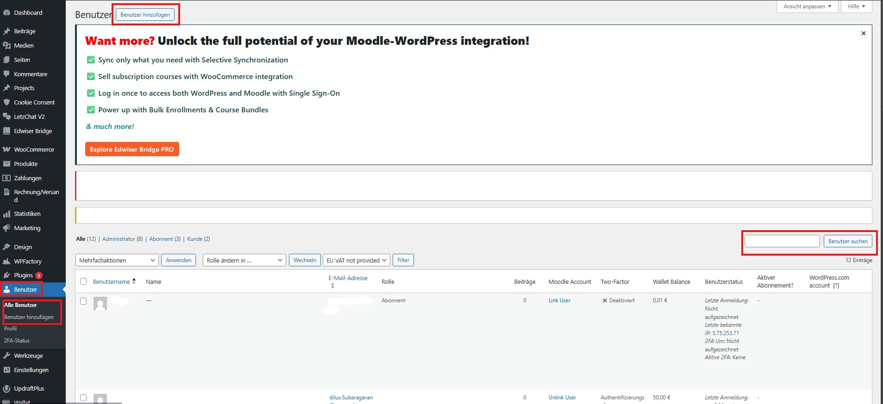
Task: Click the Unlink User link
Action: (x=562, y=398)
